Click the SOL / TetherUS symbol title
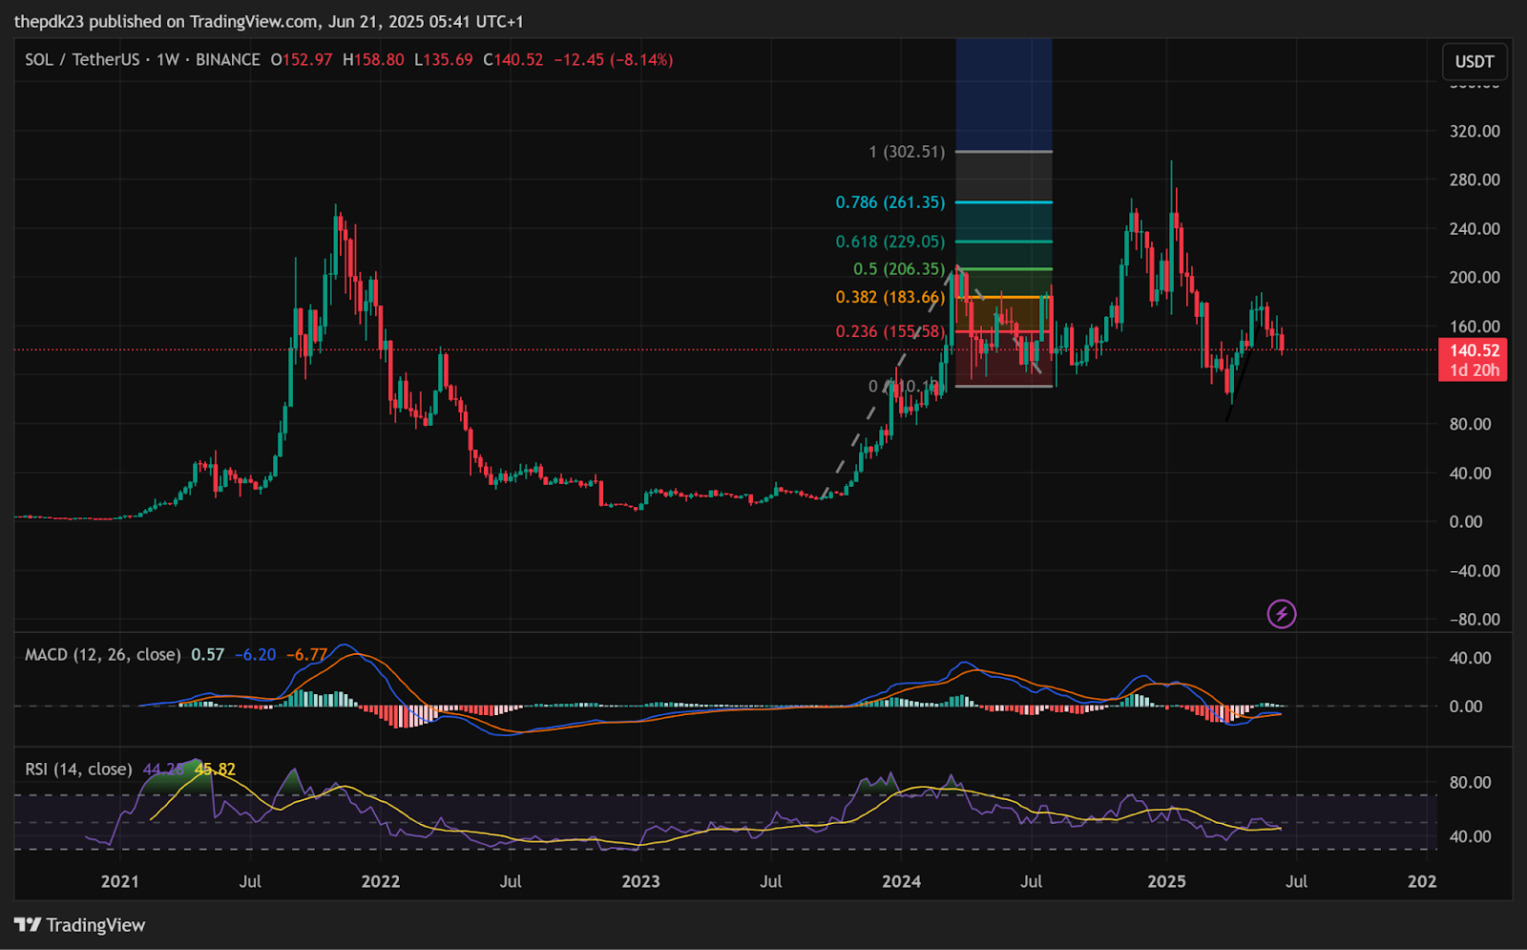This screenshot has height=950, width=1527. pyautogui.click(x=82, y=59)
